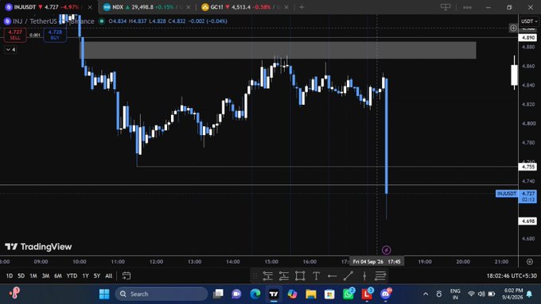541x304 pixels.
Task: Click the 4.698 price label
Action: (x=528, y=221)
